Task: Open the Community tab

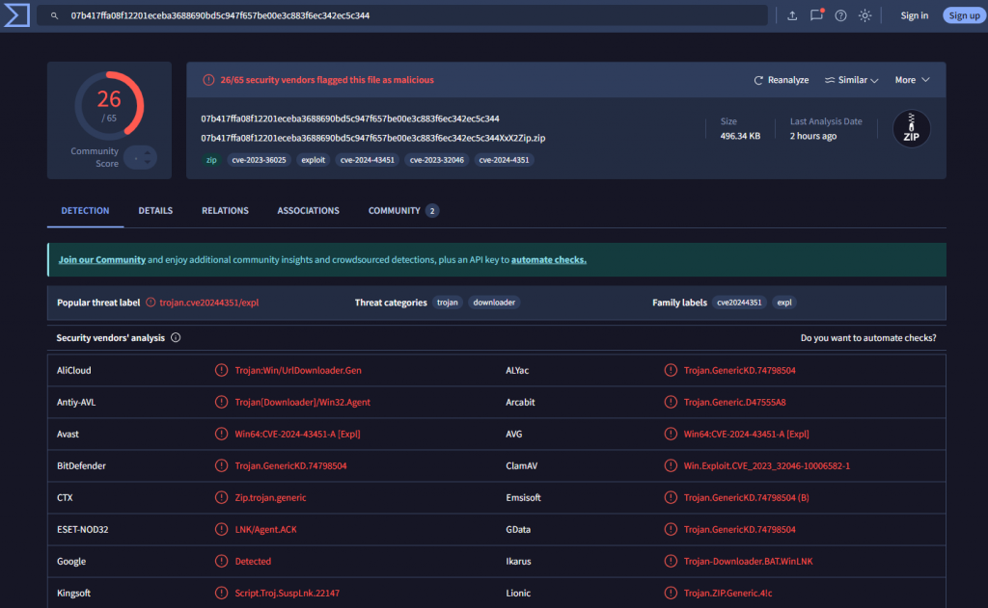Action: 402,211
